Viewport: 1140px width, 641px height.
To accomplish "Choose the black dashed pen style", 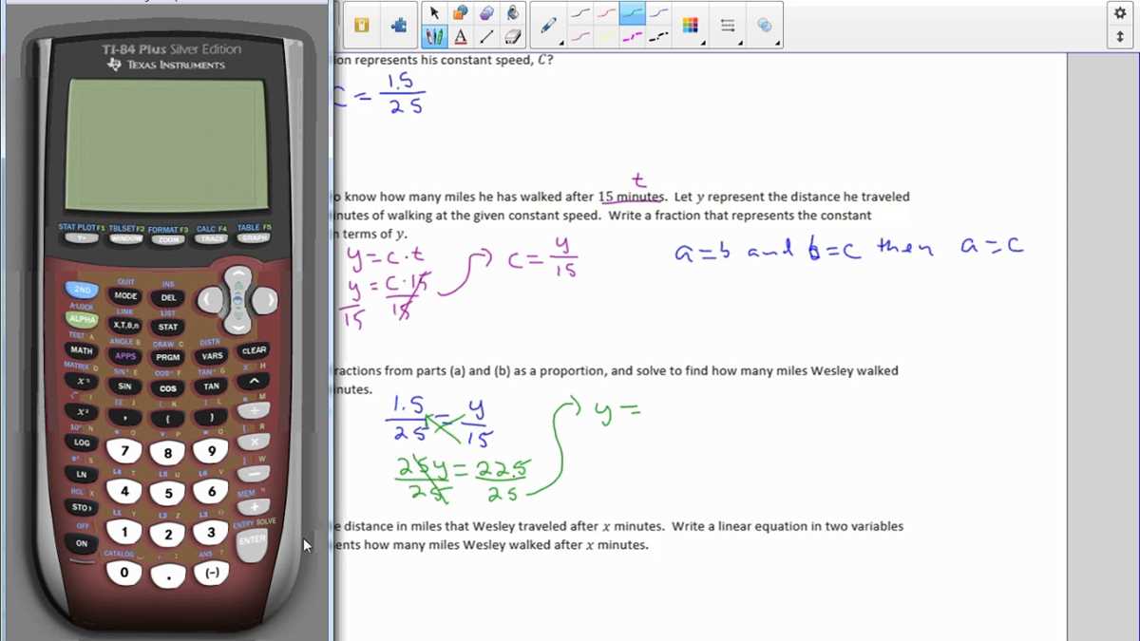I will click(658, 37).
